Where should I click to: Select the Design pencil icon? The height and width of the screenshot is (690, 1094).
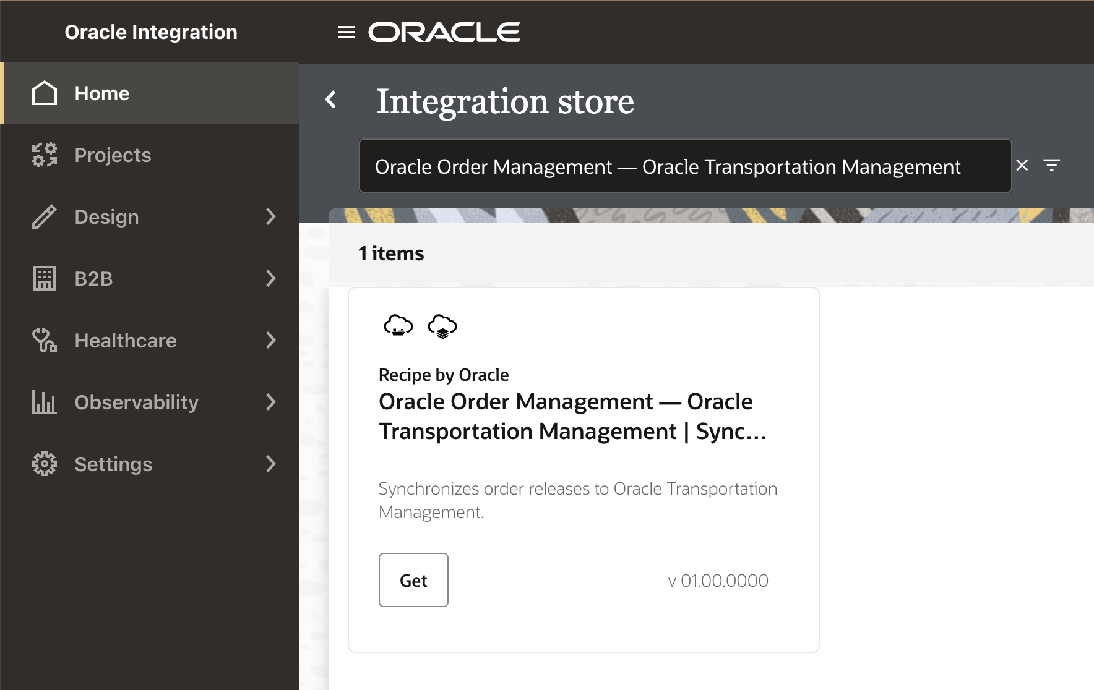point(44,216)
